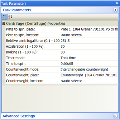Change Timer mode Total time value

point(89,58)
